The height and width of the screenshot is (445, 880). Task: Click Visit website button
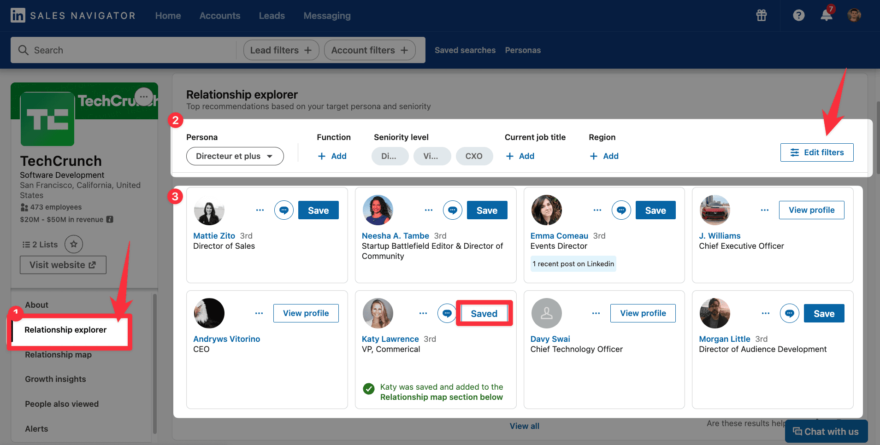click(63, 265)
